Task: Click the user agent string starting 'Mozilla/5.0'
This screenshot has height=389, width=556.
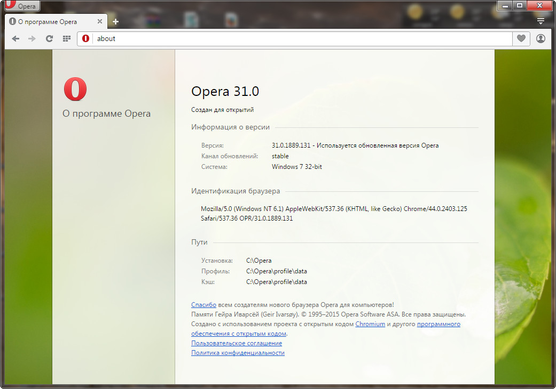Action: point(334,214)
